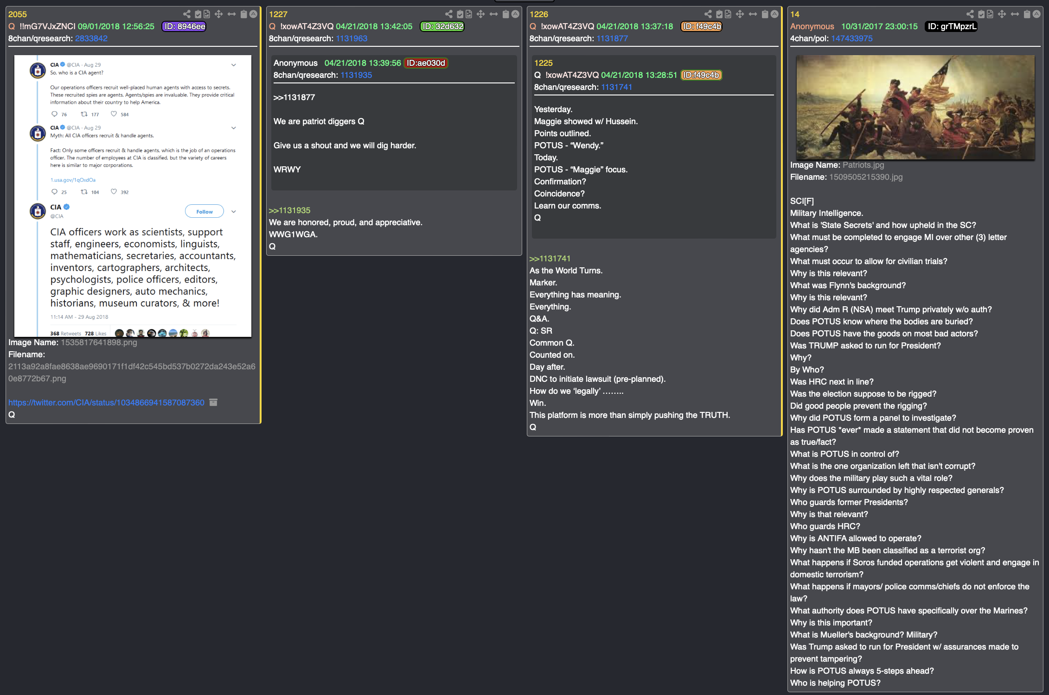Click the >>1131877 reference in the quoted post
1049x695 pixels.
pos(294,97)
